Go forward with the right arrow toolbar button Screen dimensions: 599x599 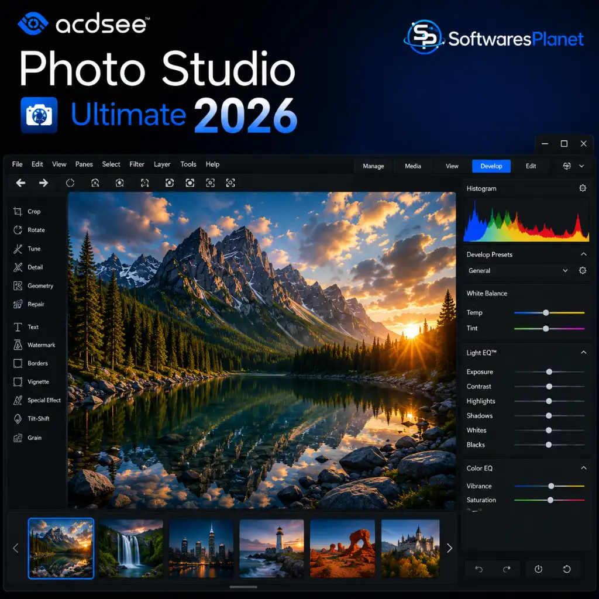(x=43, y=183)
